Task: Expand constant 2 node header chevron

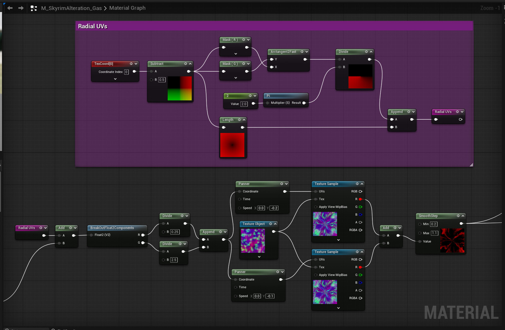Action: 255,96
